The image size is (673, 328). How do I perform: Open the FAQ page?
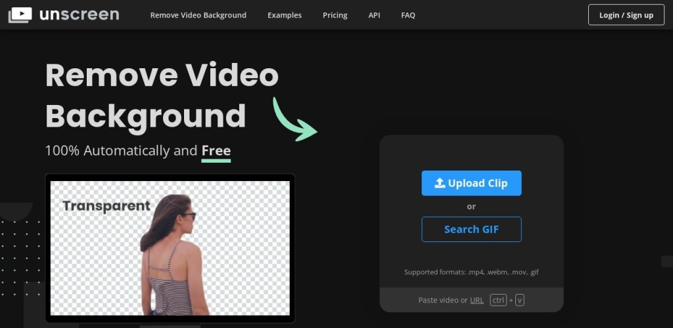tap(408, 15)
